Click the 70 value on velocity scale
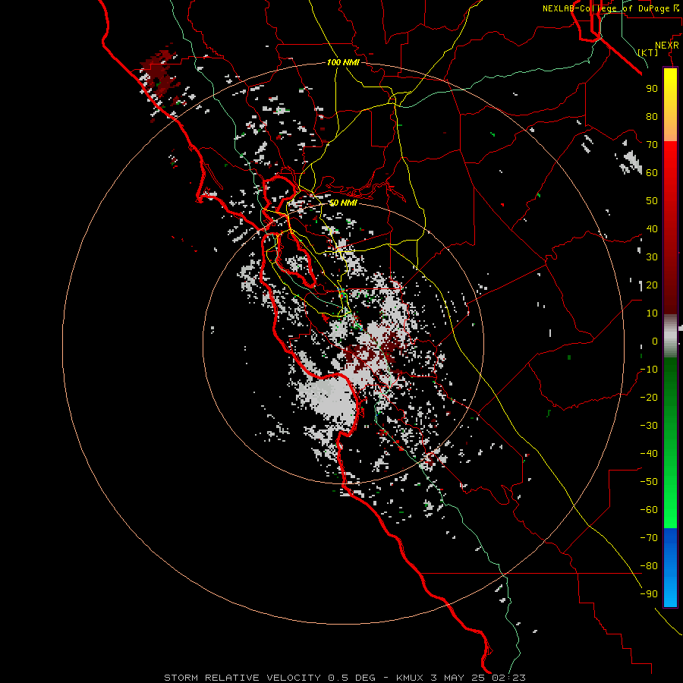The image size is (683, 683). [x=652, y=144]
